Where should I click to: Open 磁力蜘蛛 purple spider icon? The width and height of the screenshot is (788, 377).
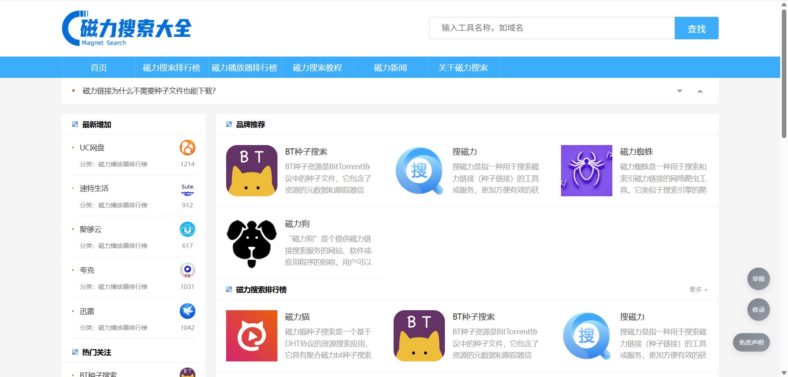(x=586, y=170)
